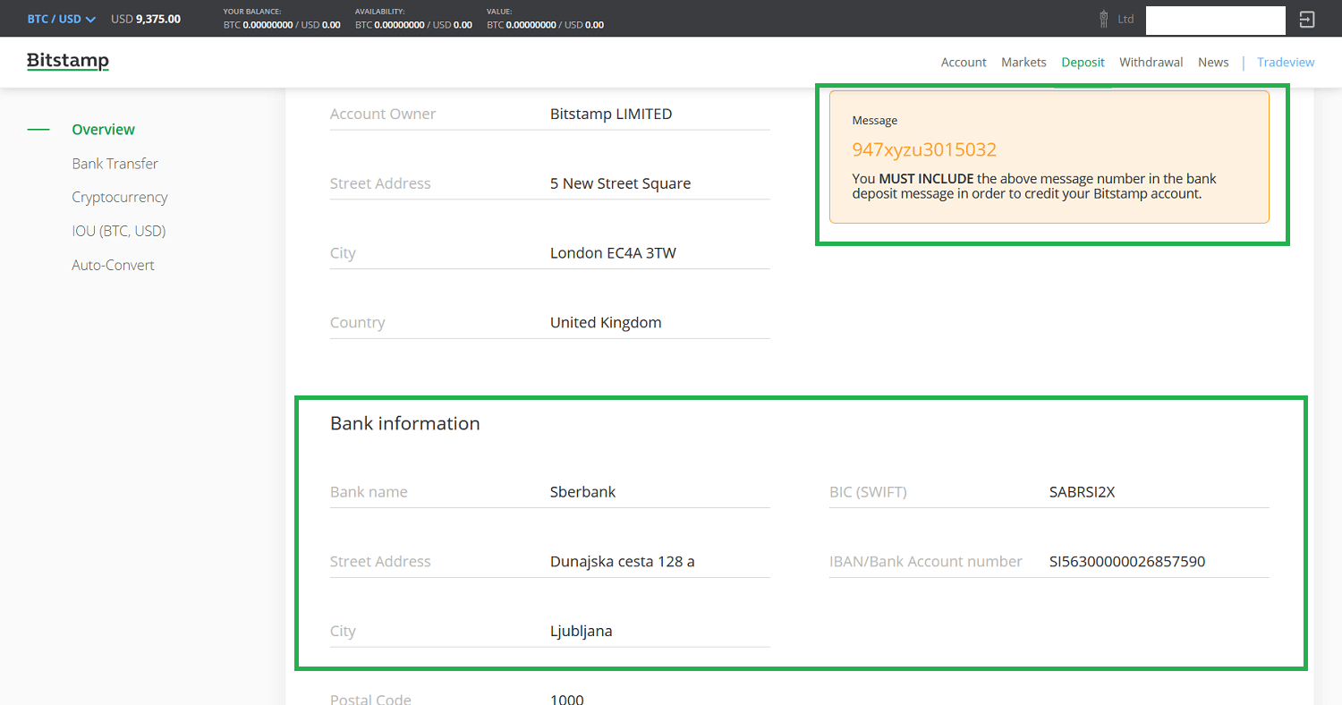Click the Country label
Viewport: 1342px width, 705px height.
[358, 323]
